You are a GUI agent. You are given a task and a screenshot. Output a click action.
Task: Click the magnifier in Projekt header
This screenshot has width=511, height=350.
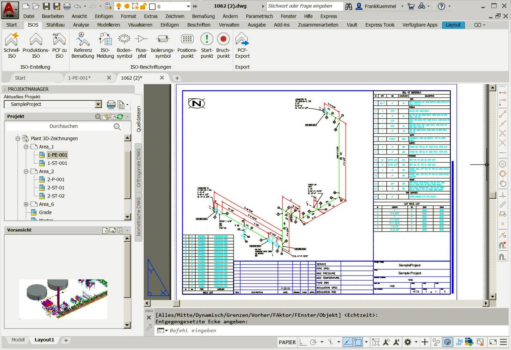click(x=98, y=117)
